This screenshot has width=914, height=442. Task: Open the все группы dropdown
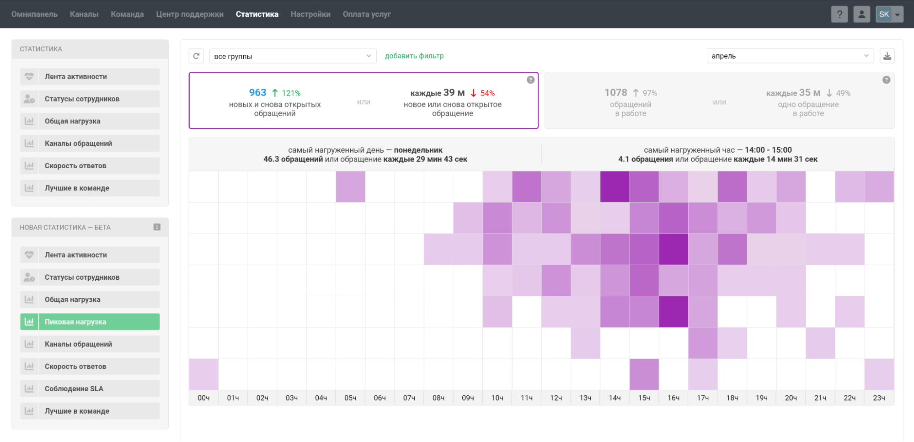point(293,56)
